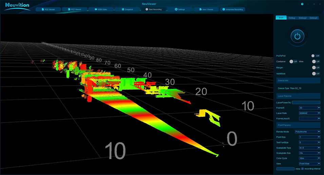Click the grid distance label 70
324x175 pixels.
coord(108,63)
